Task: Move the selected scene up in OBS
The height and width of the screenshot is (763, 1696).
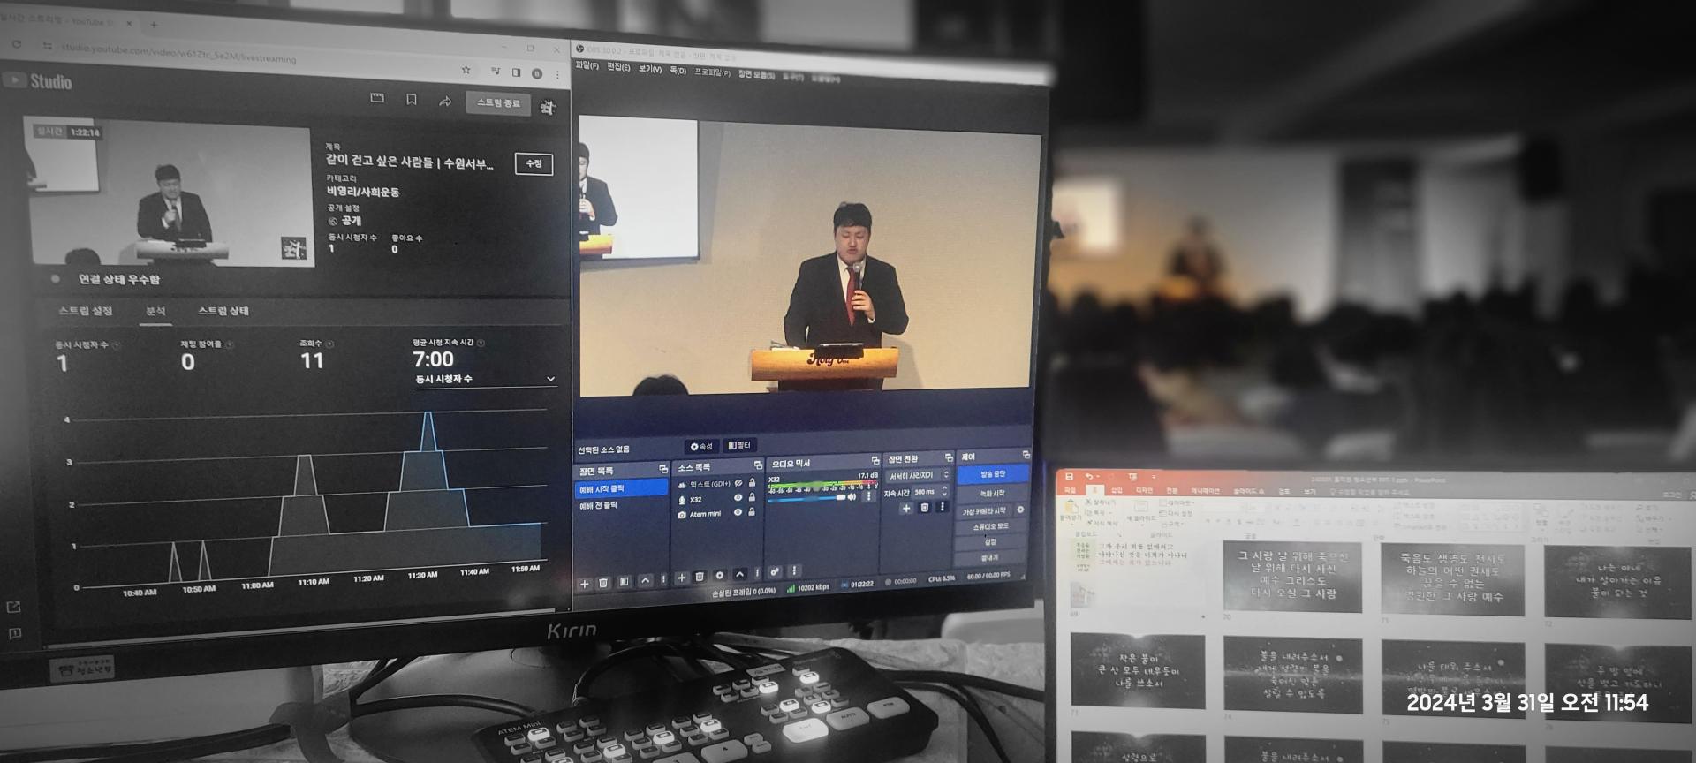Action: (x=646, y=581)
